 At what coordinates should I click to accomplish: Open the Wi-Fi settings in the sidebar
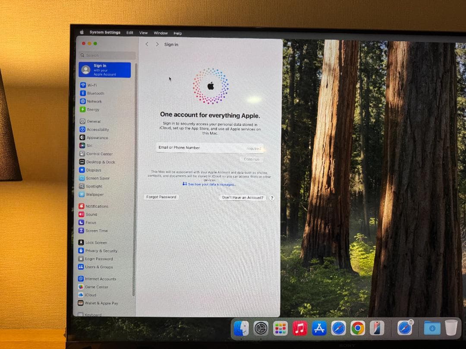[x=93, y=85]
